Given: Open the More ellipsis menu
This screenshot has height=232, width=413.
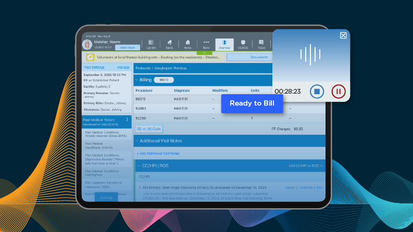Looking at the screenshot, I should (x=206, y=44).
